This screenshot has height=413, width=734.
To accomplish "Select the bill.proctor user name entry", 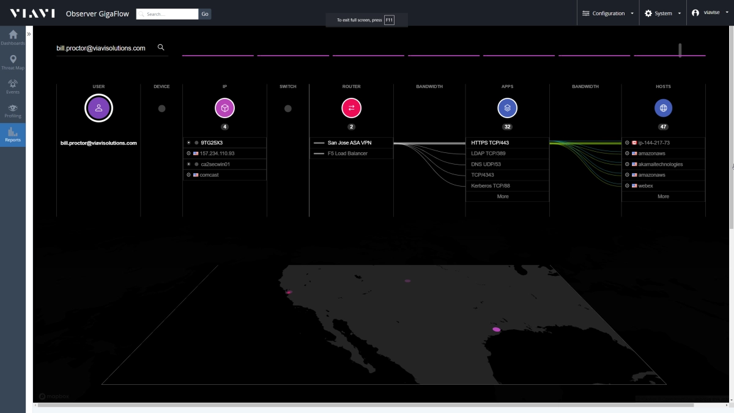I will click(98, 143).
